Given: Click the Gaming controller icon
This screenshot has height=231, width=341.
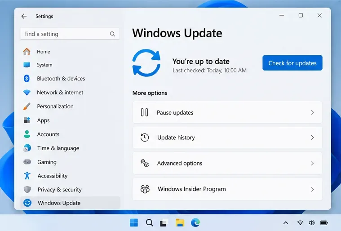Looking at the screenshot, I should 27,162.
